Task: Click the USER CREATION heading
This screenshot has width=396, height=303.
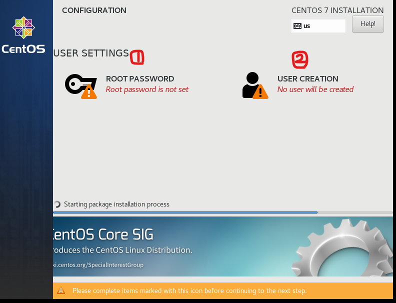Action: (x=308, y=79)
